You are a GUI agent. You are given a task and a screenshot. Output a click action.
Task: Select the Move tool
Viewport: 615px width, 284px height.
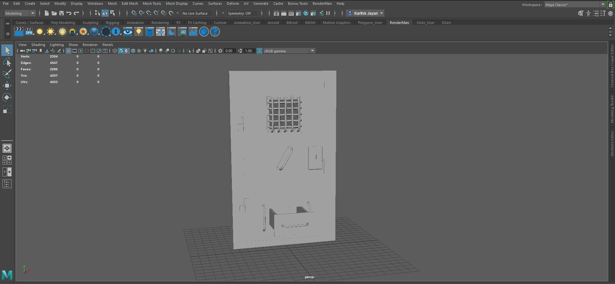pyautogui.click(x=7, y=85)
